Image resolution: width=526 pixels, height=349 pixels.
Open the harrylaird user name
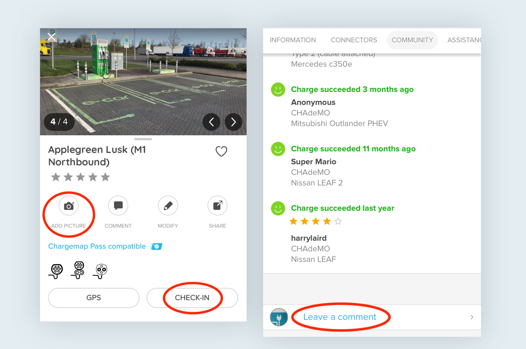309,238
